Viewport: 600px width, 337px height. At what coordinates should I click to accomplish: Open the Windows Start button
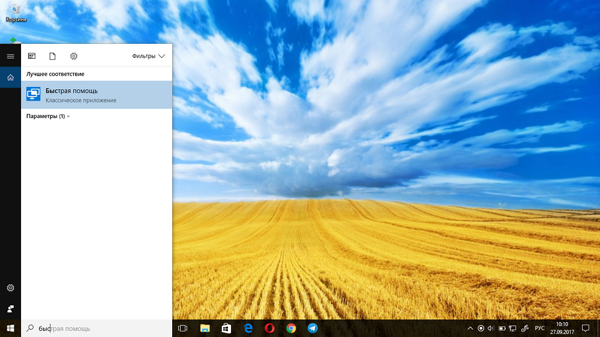tap(10, 328)
